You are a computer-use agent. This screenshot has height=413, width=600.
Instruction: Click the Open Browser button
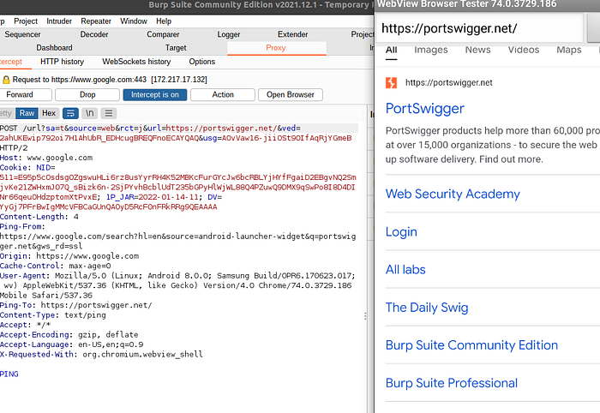point(290,94)
